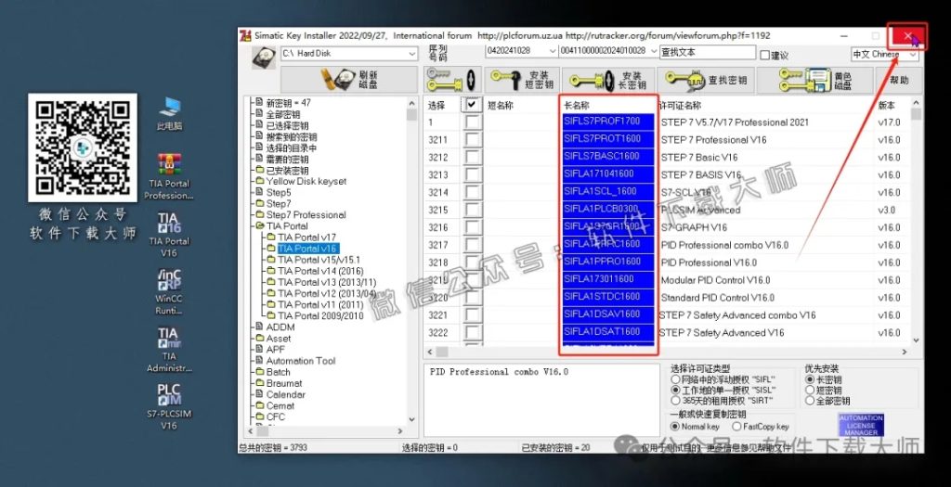
Task: Select TIA Portal v14 (2016) tree item
Action: click(x=320, y=272)
